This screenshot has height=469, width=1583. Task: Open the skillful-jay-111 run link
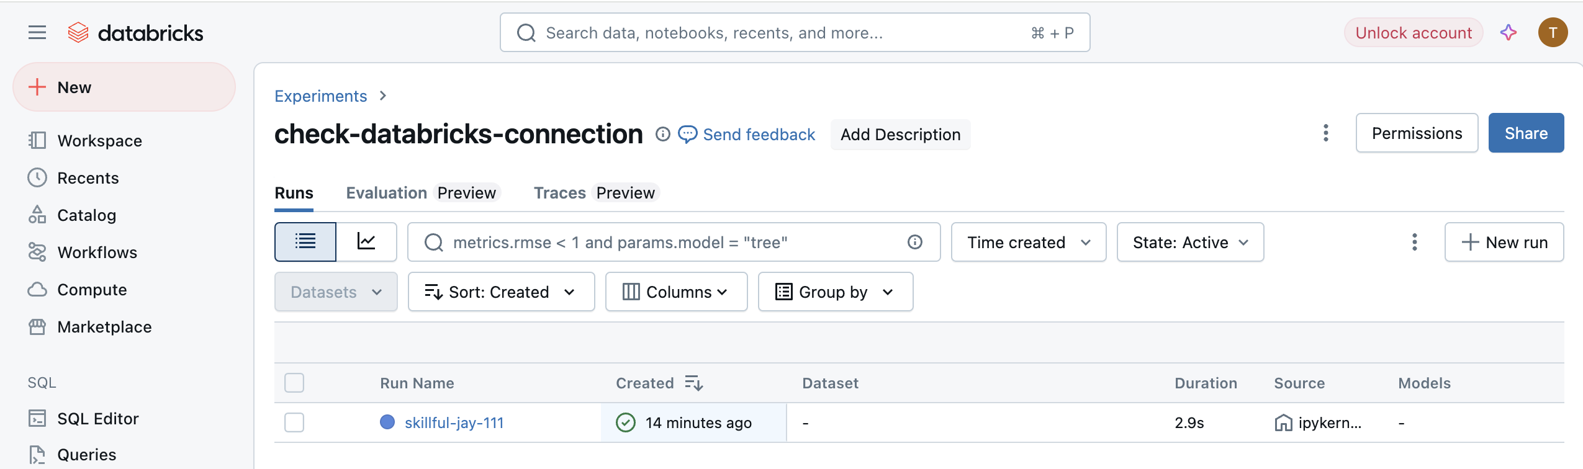[454, 422]
